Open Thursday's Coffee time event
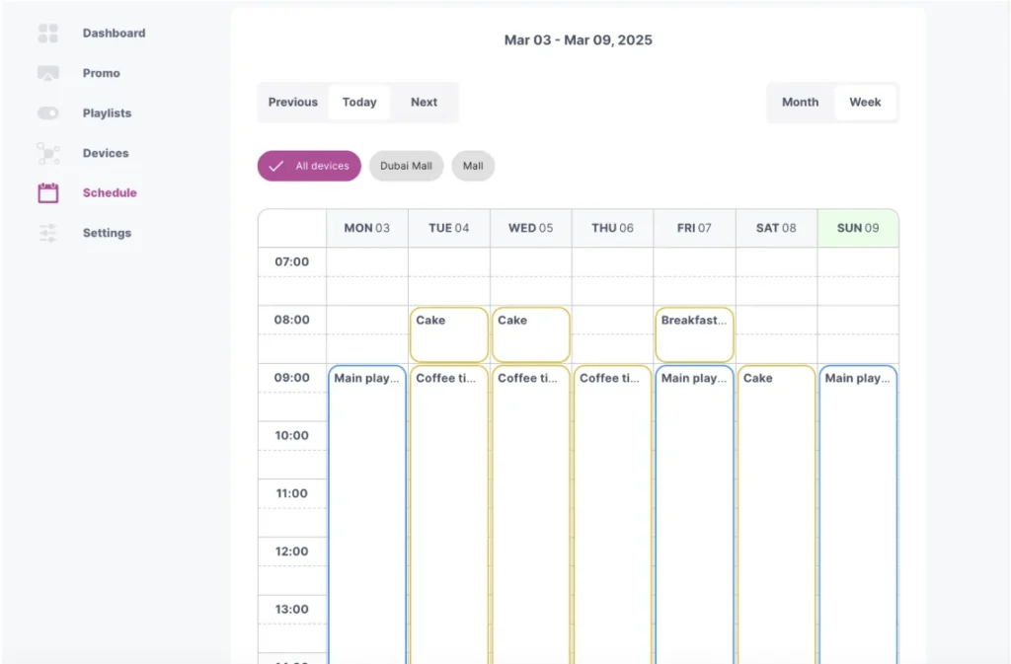 coord(612,514)
